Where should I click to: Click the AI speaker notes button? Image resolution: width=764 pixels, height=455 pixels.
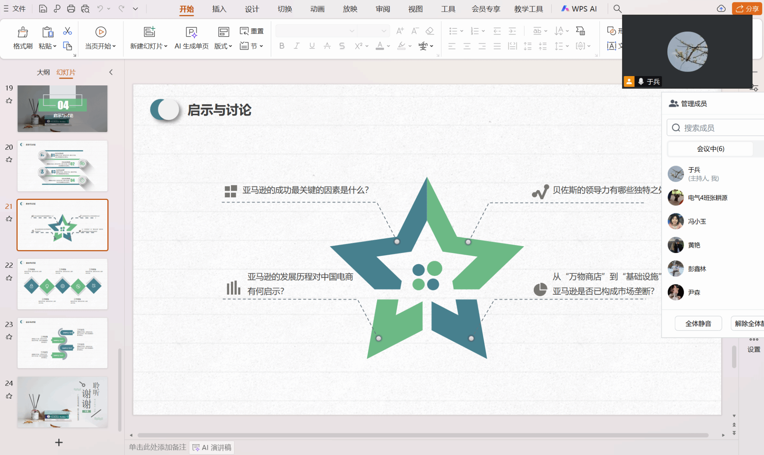point(212,448)
